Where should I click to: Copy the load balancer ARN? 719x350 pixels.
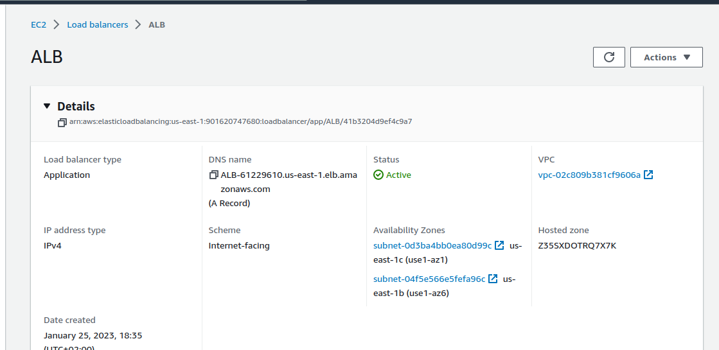point(62,122)
